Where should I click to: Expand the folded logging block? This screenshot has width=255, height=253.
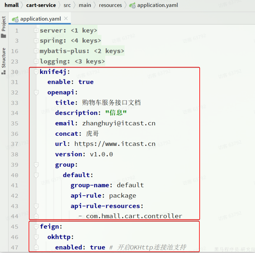point(36,61)
